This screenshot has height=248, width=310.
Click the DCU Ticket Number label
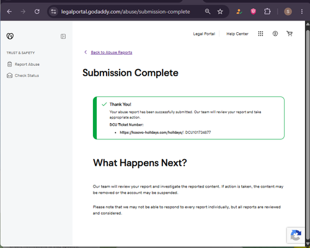click(126, 125)
